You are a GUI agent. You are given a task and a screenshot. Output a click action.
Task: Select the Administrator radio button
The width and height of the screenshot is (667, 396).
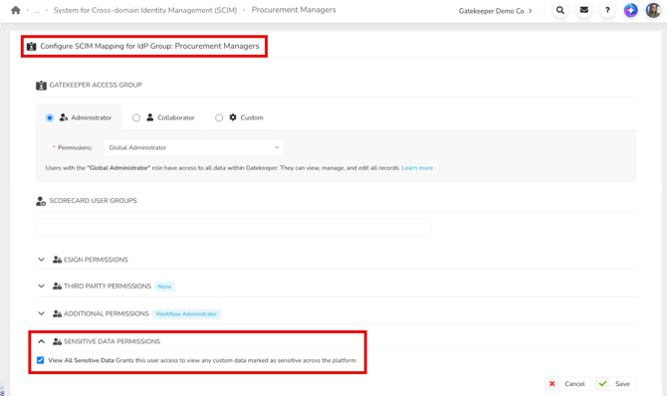point(50,117)
